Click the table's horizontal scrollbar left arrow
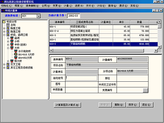This screenshot has height=123, width=164. [51, 51]
